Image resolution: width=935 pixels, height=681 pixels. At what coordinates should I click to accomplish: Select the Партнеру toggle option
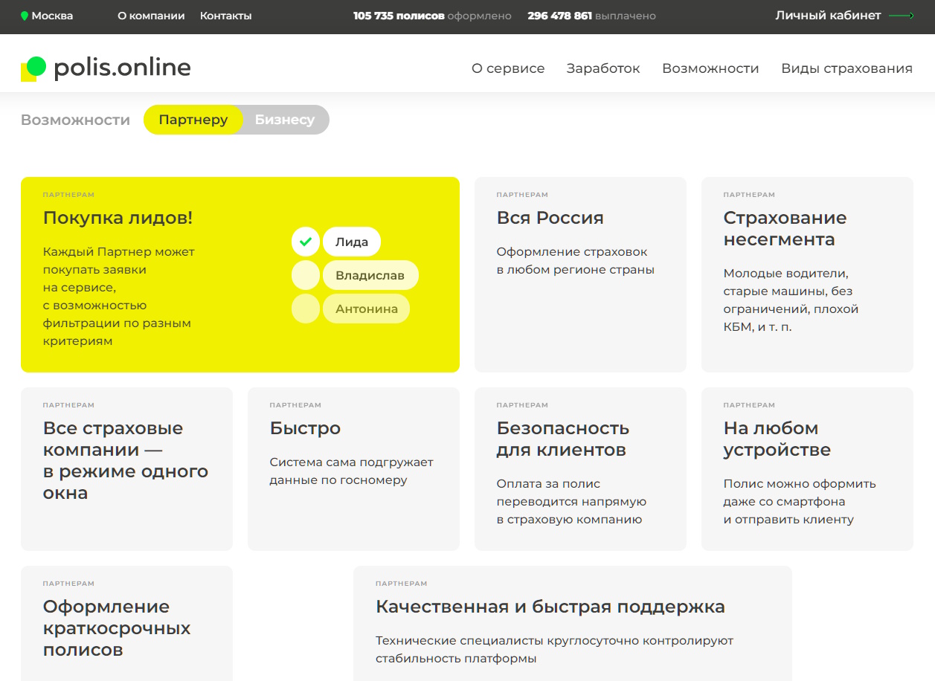[x=193, y=120]
